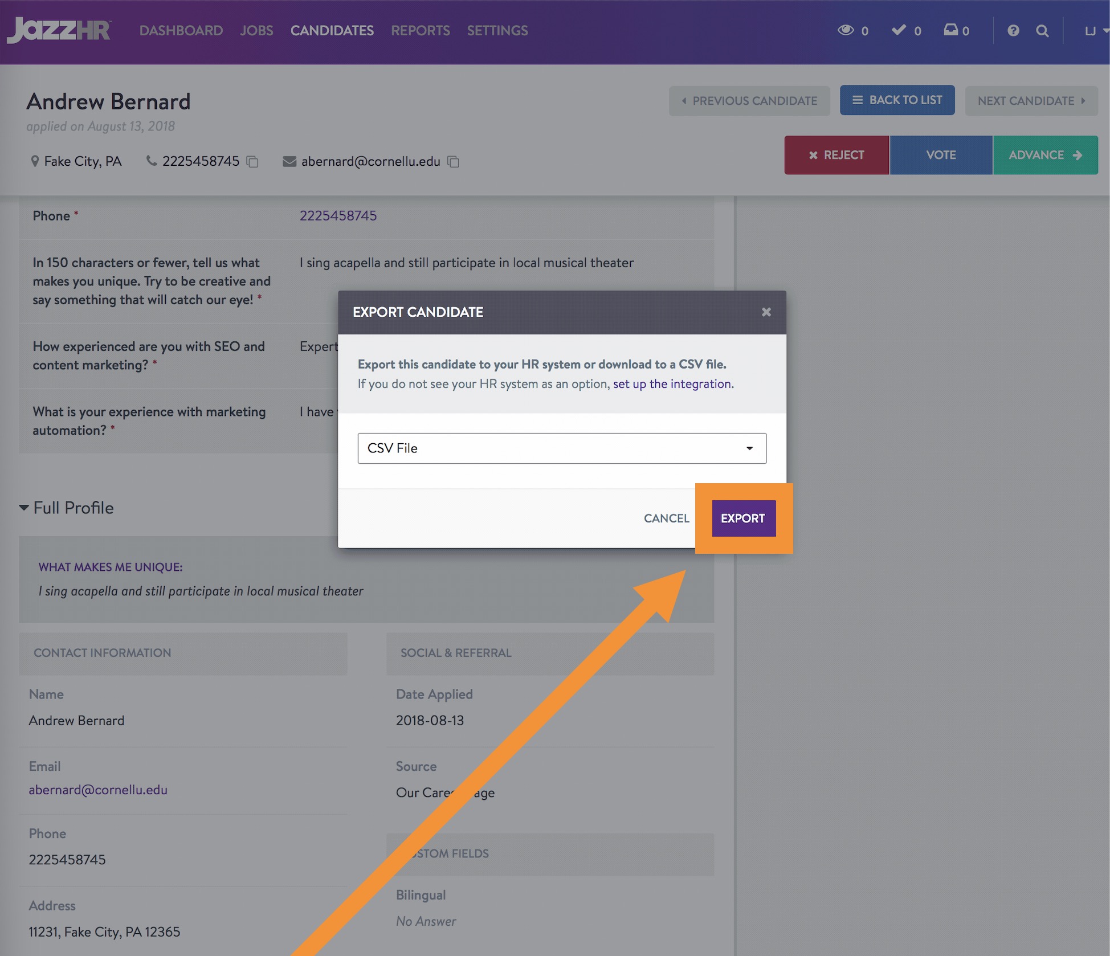
Task: Click the abernard@cornellu.edu email link in Contact Information
Action: (x=98, y=790)
